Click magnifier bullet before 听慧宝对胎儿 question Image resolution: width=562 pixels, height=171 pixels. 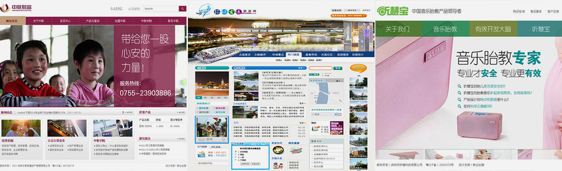(459, 86)
